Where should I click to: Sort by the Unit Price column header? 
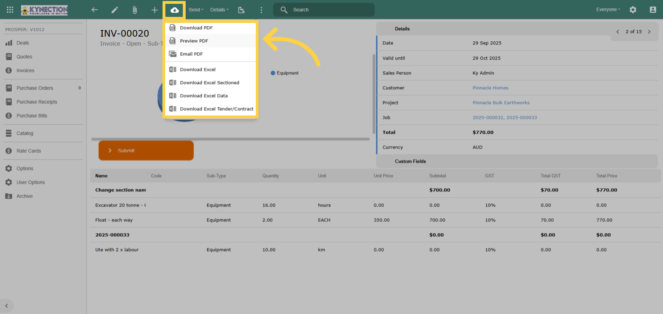pos(383,176)
